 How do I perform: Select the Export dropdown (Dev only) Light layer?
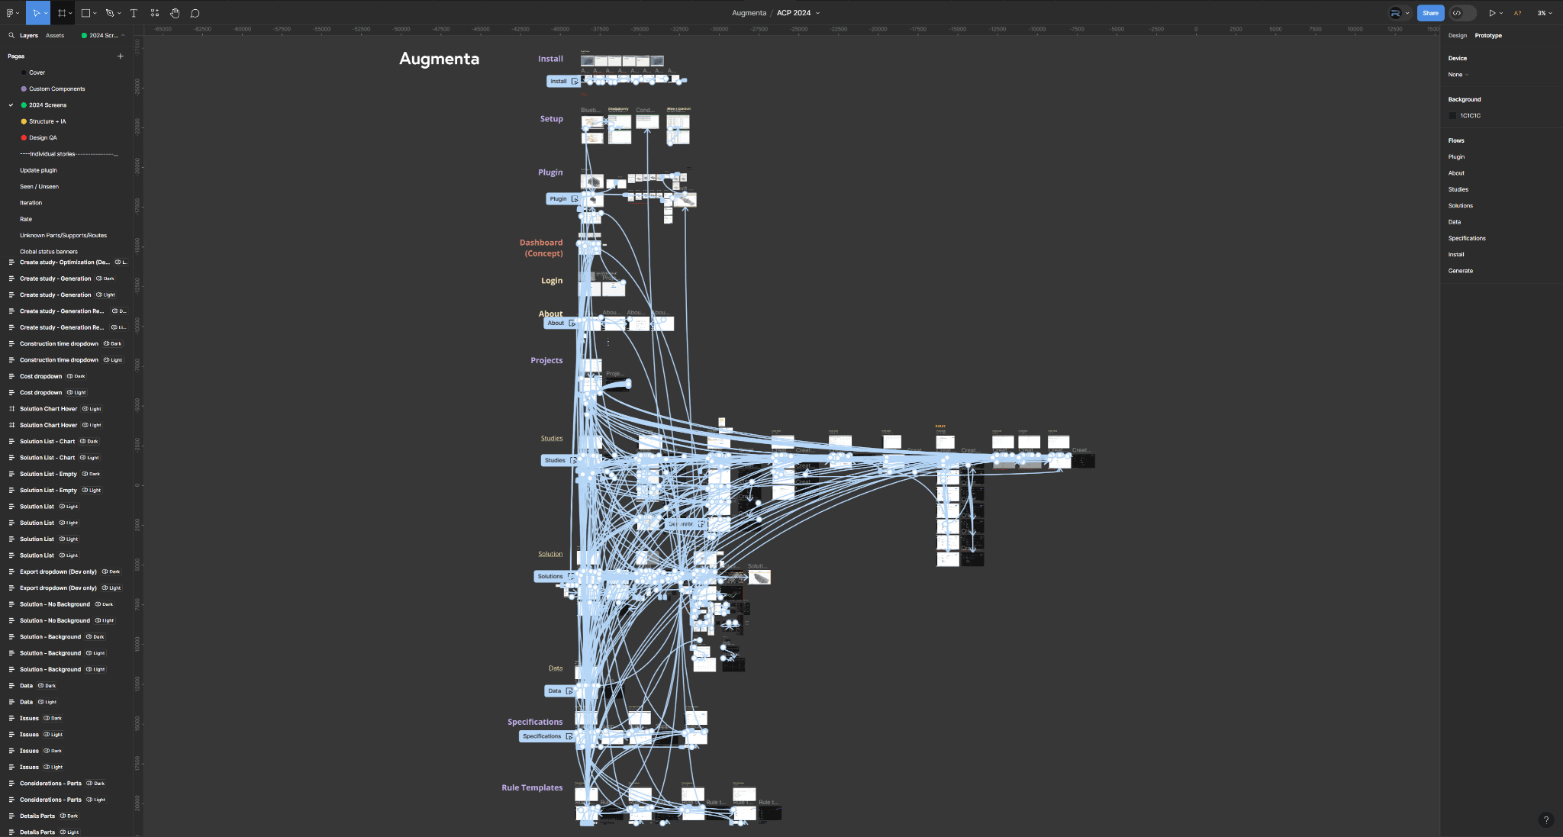[x=66, y=588]
